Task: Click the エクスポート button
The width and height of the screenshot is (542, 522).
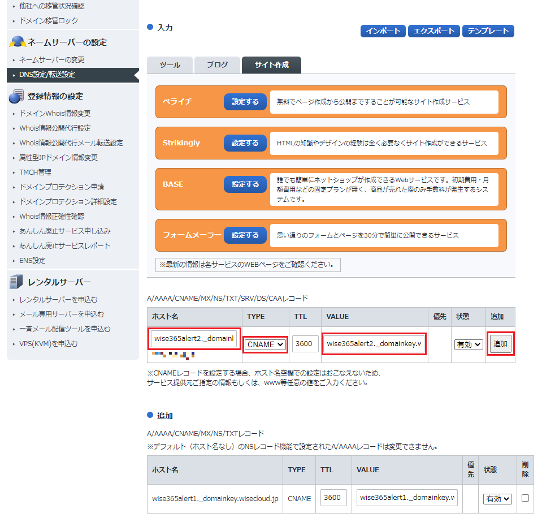Action: coord(434,31)
